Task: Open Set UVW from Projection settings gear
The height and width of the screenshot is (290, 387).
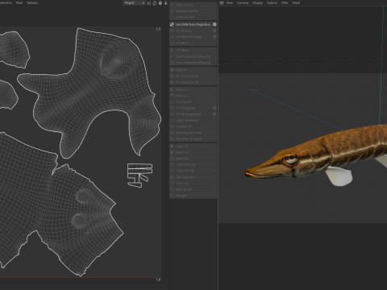Action: click(214, 24)
